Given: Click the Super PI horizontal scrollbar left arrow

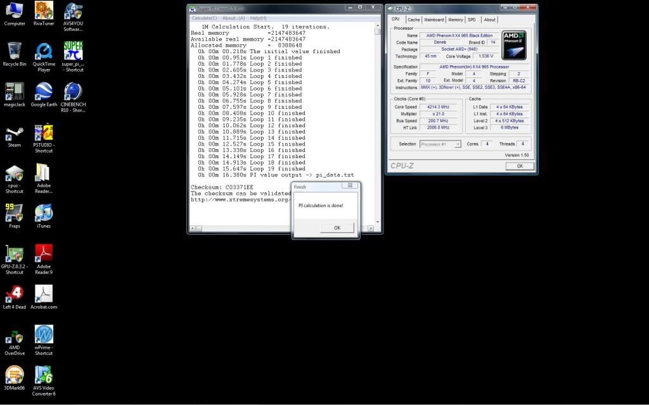Looking at the screenshot, I should (x=193, y=228).
